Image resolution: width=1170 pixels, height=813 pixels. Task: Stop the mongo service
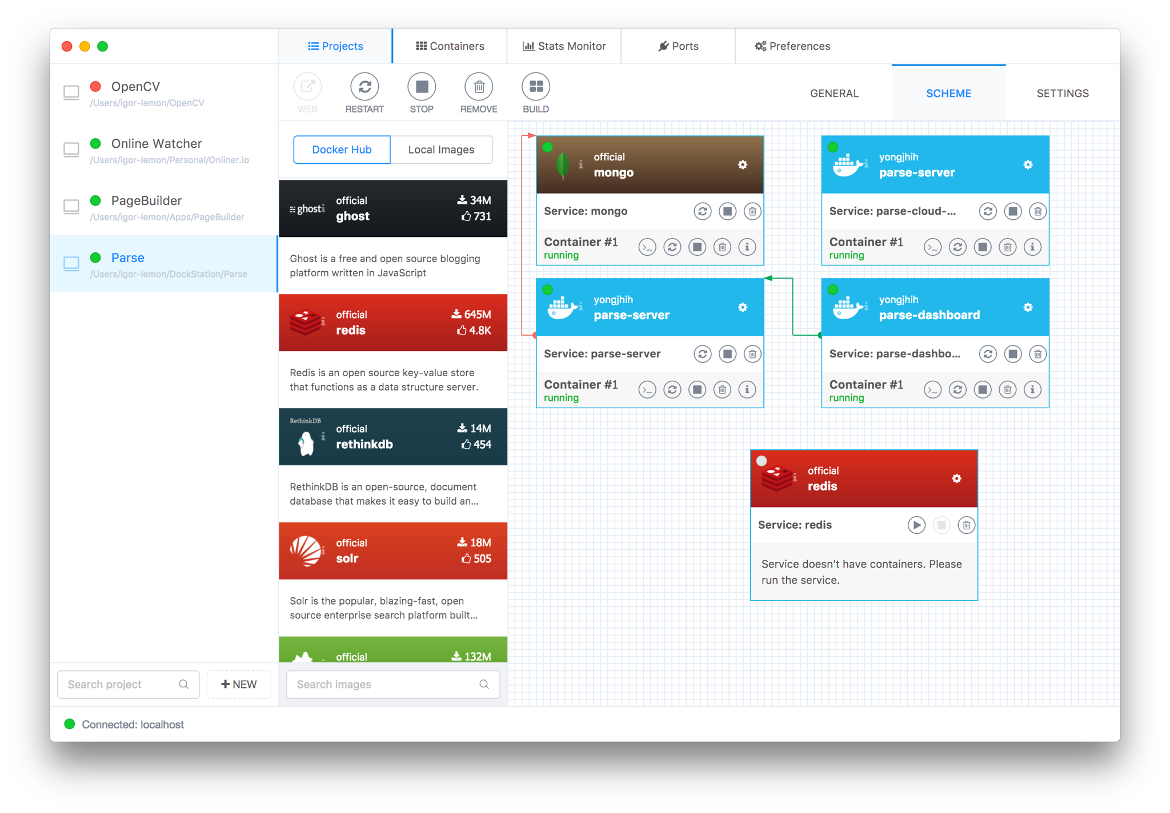(x=727, y=211)
